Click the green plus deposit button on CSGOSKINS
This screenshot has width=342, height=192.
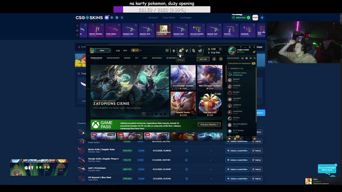[x=248, y=18]
